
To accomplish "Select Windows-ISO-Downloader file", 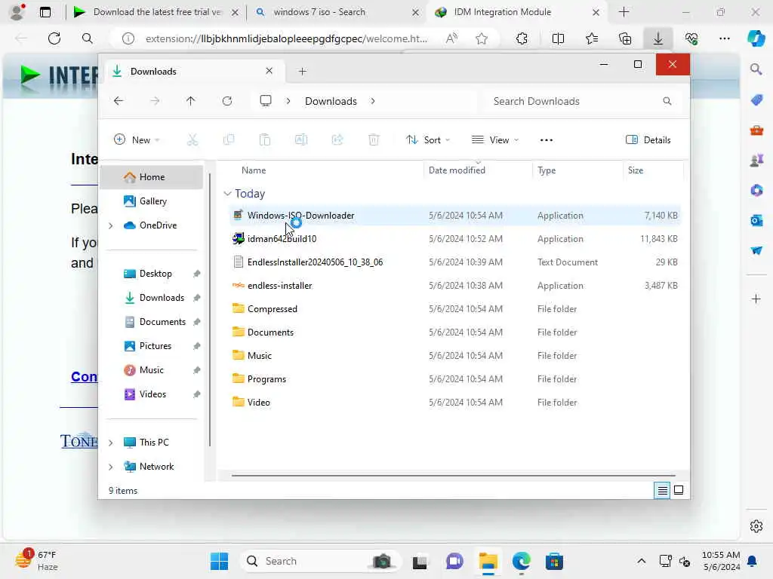I will click(x=455, y=216).
